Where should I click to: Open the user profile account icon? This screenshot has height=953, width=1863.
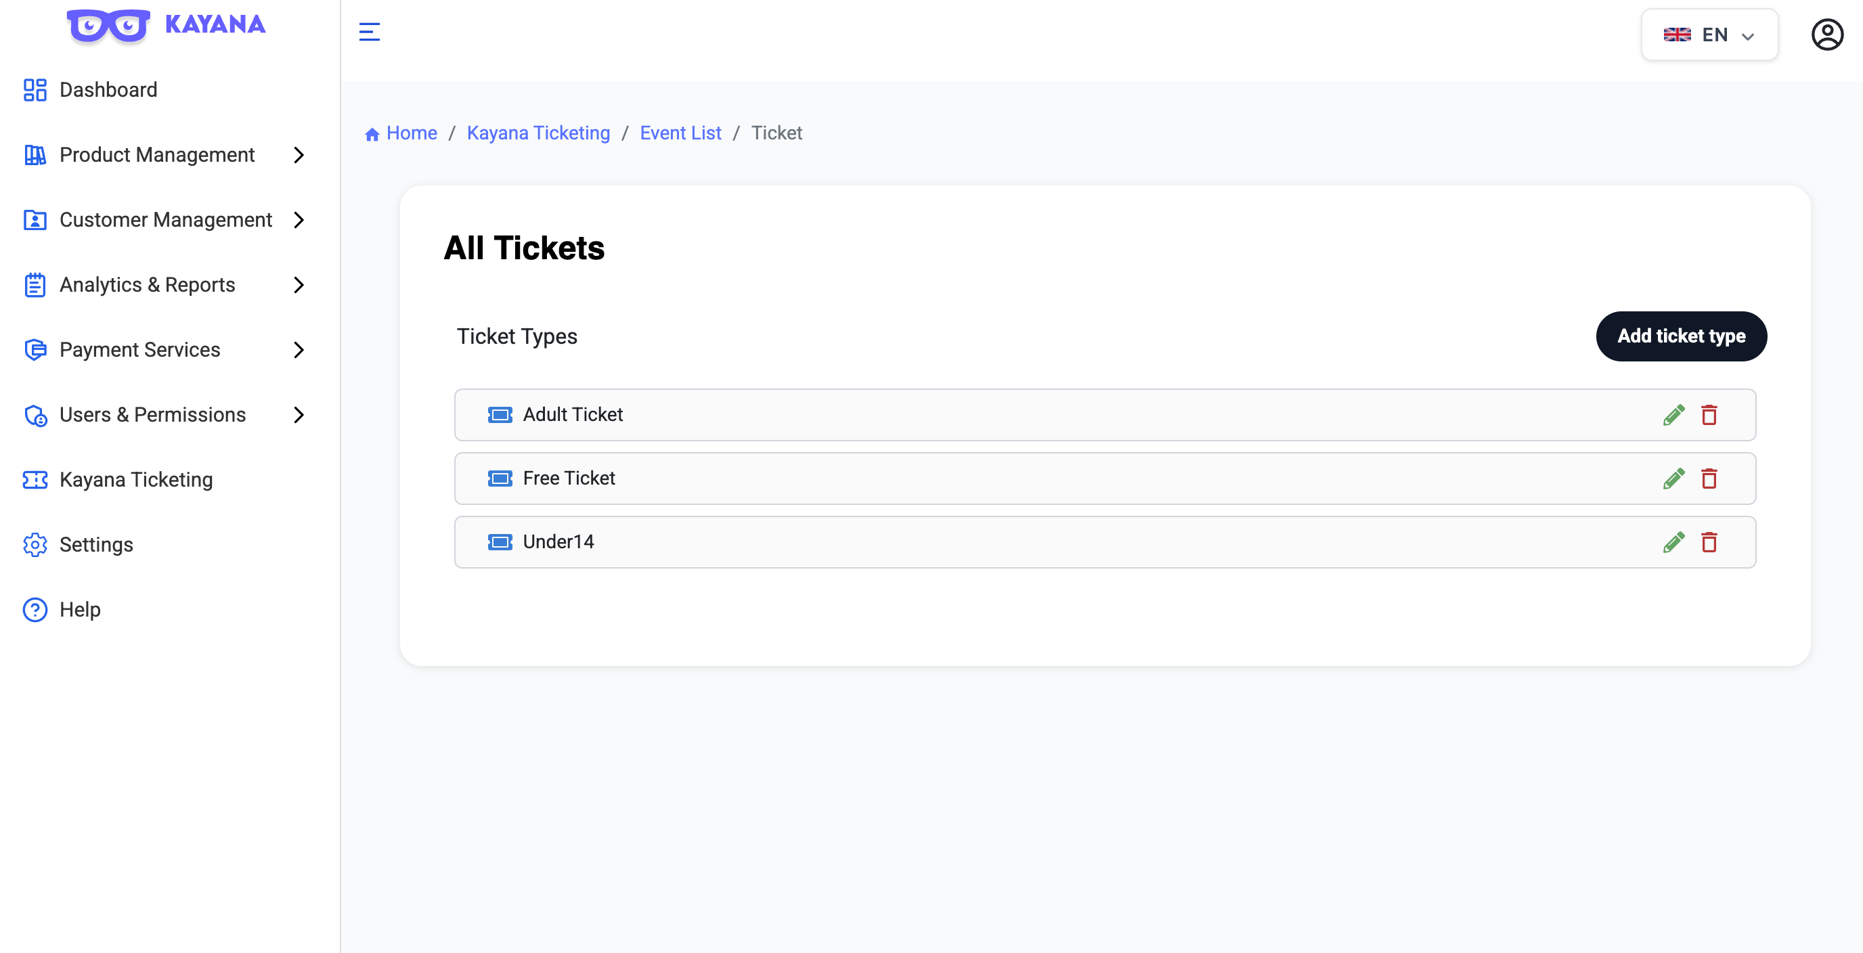1827,35
